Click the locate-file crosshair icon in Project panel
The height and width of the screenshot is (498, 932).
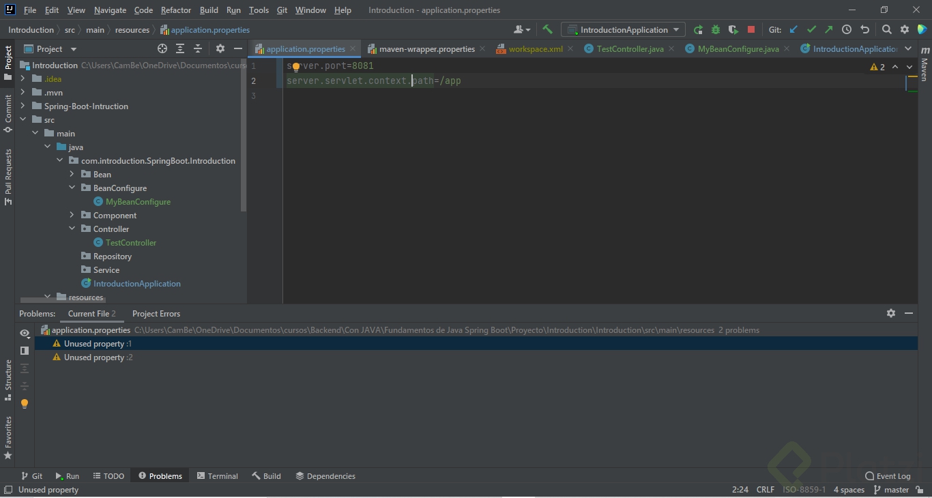pyautogui.click(x=162, y=48)
